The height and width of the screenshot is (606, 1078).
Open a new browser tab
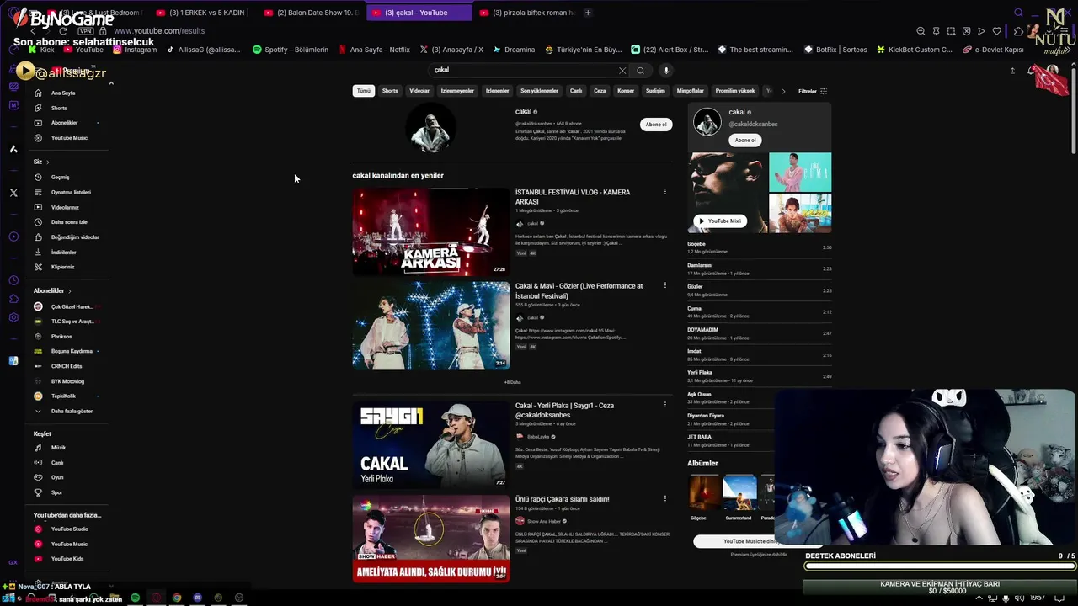click(588, 13)
